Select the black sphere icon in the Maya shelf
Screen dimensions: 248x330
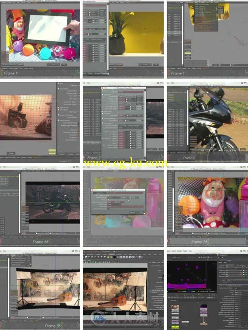115,257
